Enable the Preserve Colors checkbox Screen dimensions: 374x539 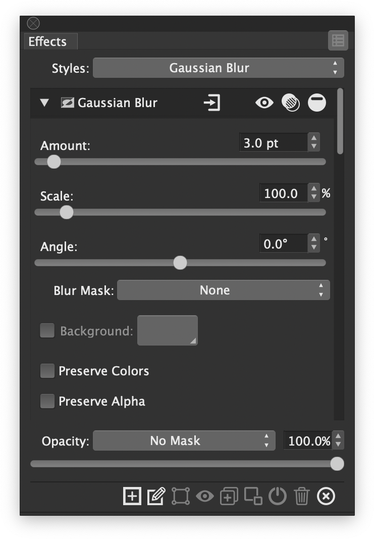(x=47, y=371)
